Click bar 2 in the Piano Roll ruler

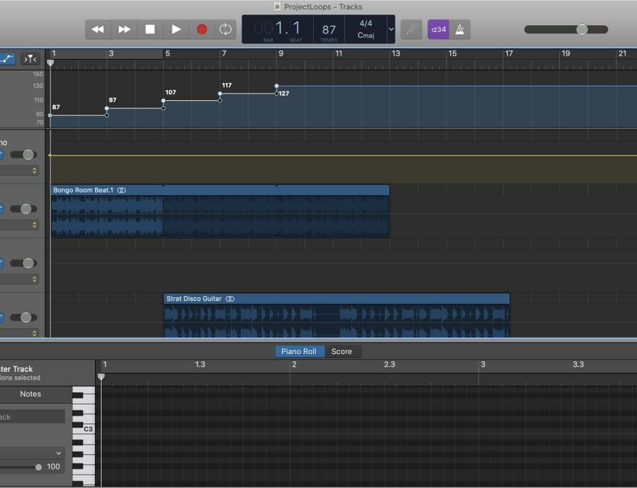(294, 365)
